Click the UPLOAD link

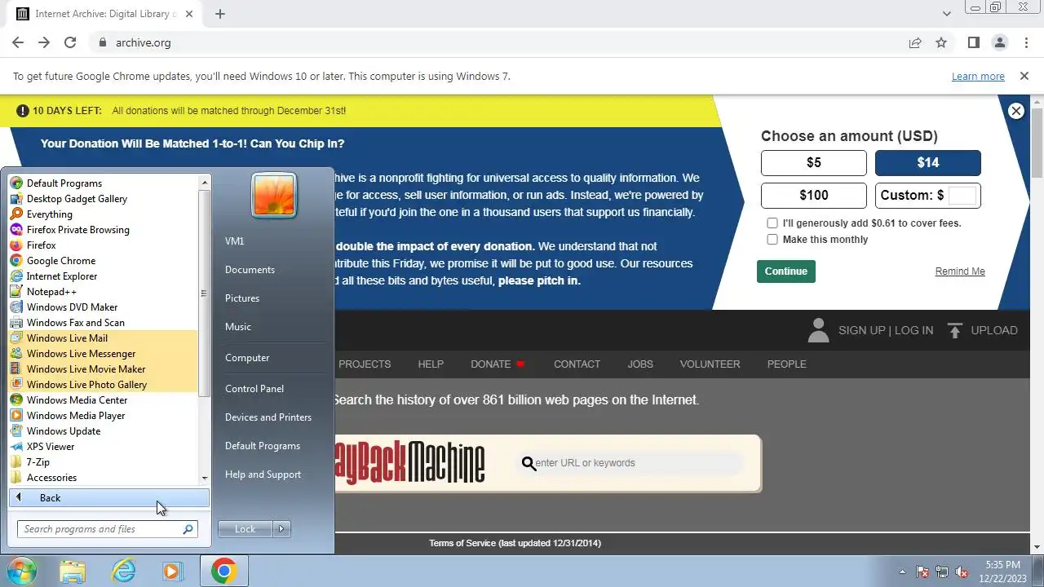[x=983, y=330]
